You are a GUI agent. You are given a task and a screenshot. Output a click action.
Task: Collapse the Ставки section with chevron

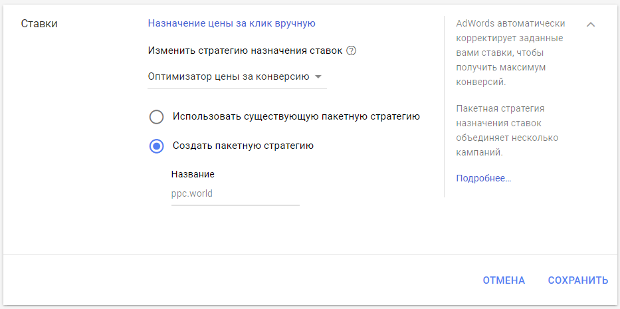click(591, 25)
